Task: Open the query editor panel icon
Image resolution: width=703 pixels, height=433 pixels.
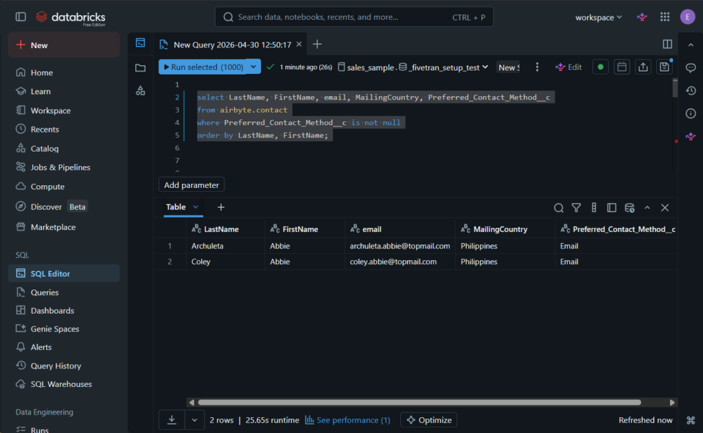Action: point(140,43)
